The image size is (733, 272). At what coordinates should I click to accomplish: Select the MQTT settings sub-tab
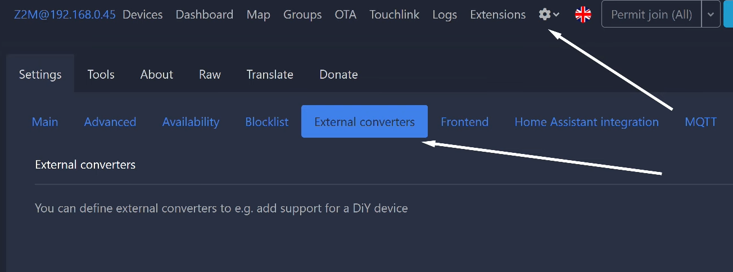[701, 121]
